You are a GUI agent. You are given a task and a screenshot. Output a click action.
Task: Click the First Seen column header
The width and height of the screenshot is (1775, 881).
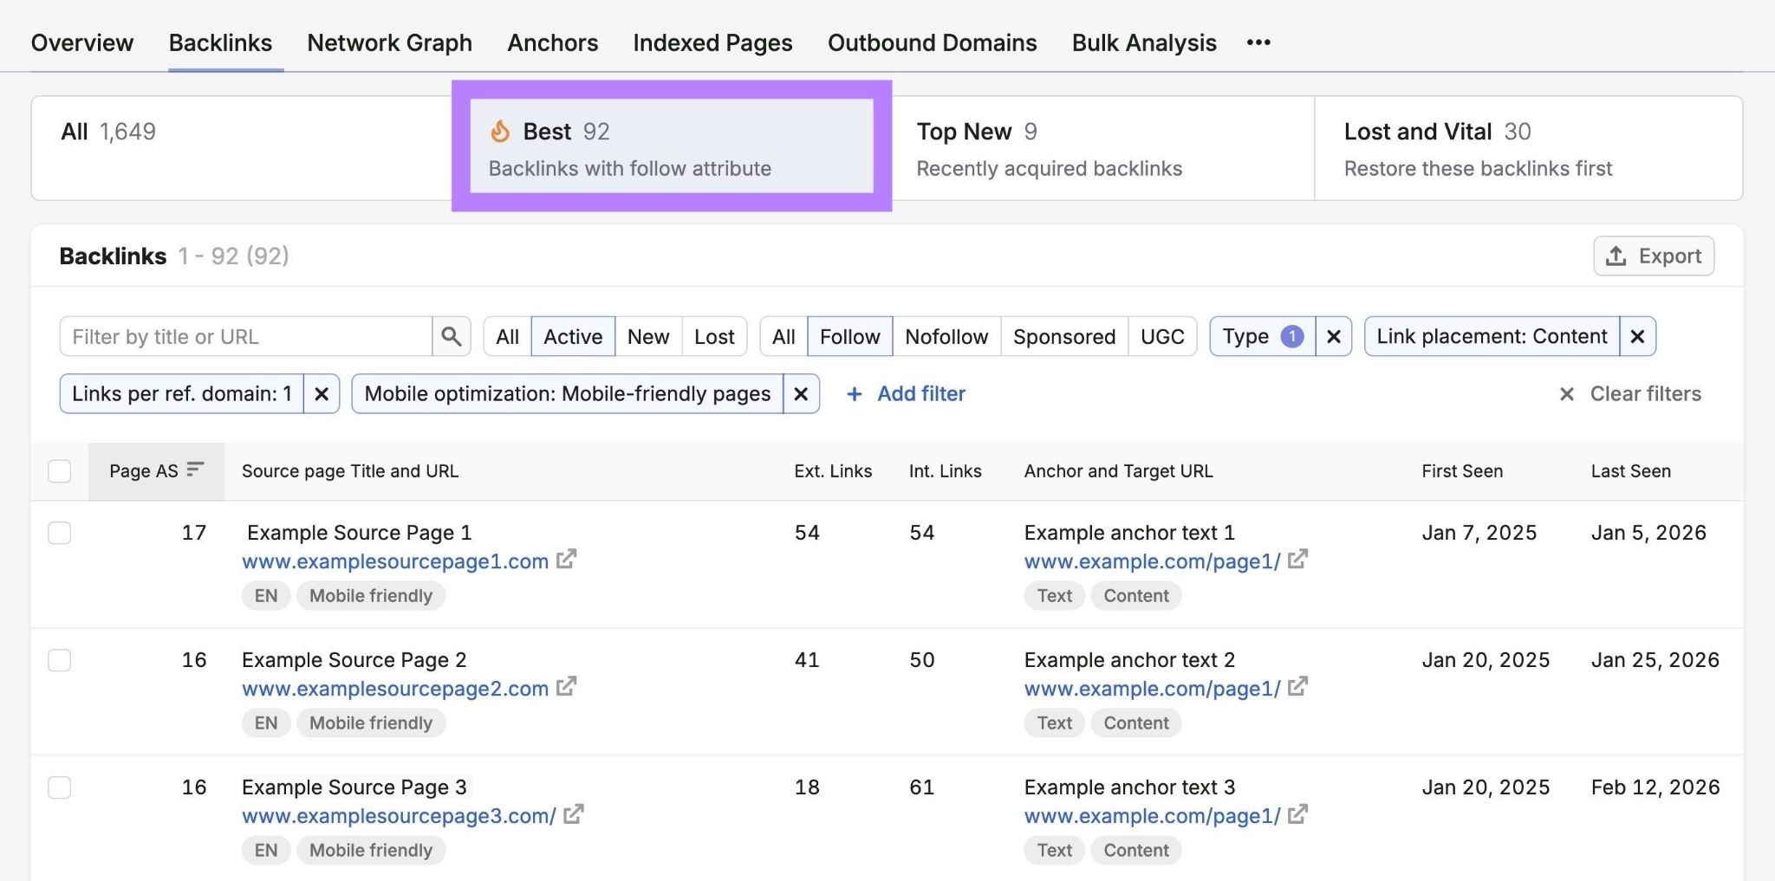[1462, 471]
